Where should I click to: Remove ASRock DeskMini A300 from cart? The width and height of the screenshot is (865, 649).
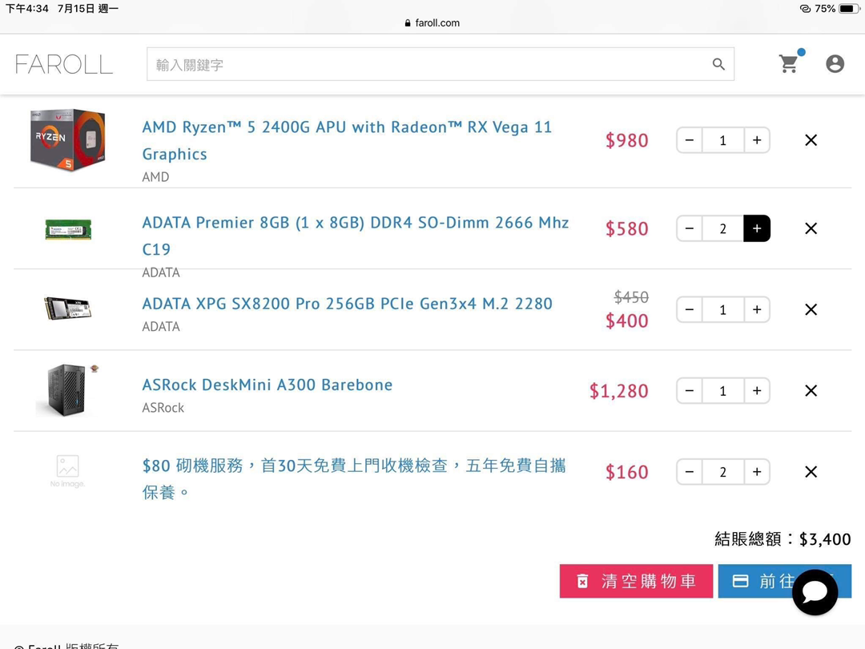pyautogui.click(x=811, y=391)
